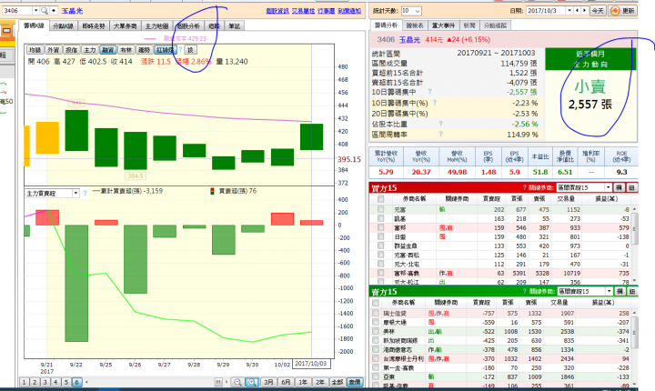Select the 1年 range button
This screenshot has height=391, width=655.
click(x=303, y=382)
